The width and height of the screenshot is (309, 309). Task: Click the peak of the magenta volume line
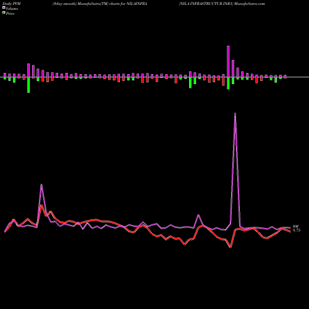pos(235,113)
